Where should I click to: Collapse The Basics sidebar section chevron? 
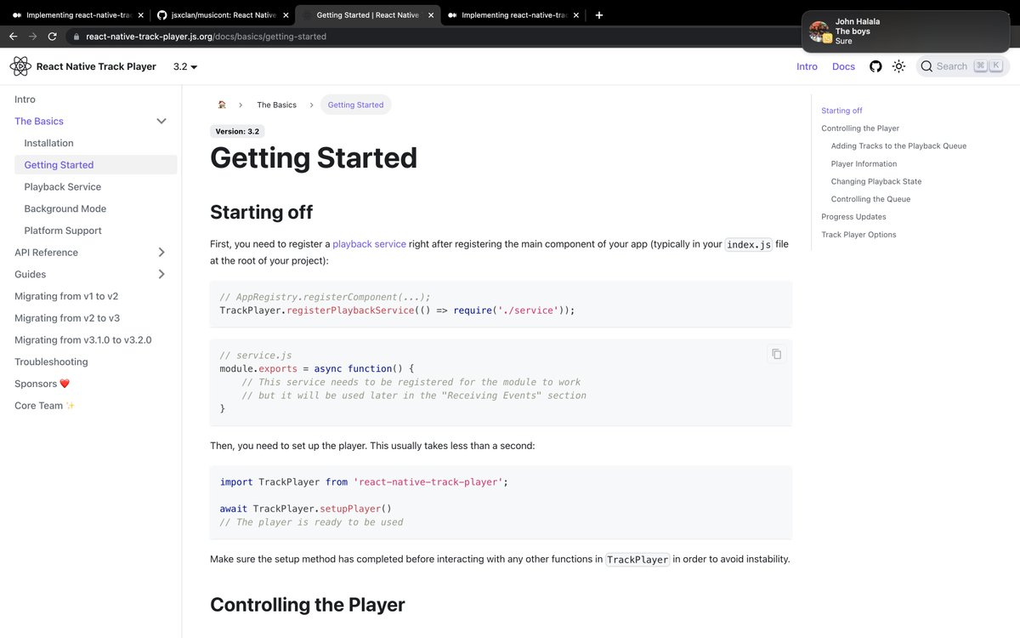pos(161,122)
